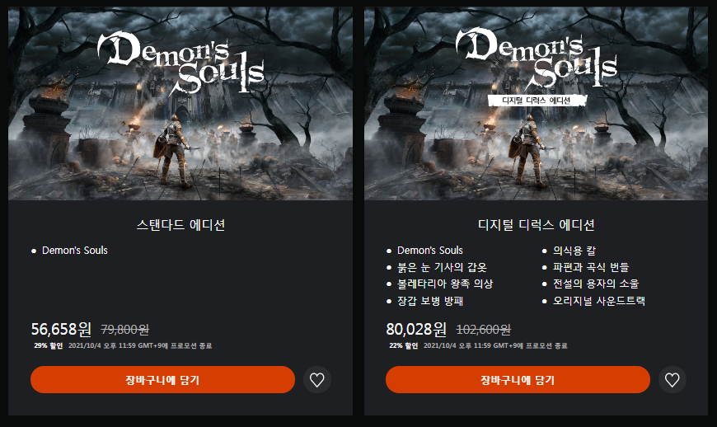Click the 디지털 디럭스 에디션 banner on artwork
The height and width of the screenshot is (427, 717).
(537, 101)
